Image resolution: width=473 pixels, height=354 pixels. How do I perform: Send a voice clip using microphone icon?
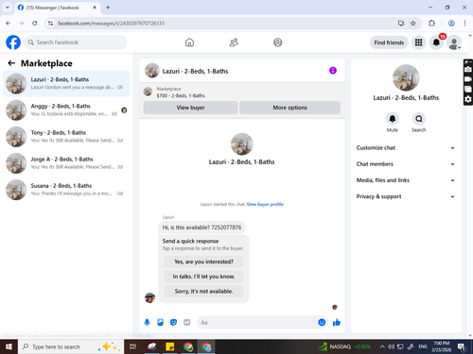(x=147, y=322)
